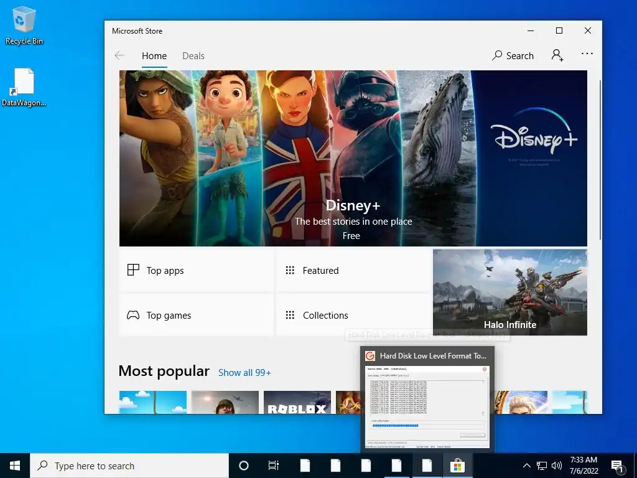Viewport: 637px width, 478px height.
Task: Open Search in Microsoft Store
Action: pyautogui.click(x=513, y=55)
